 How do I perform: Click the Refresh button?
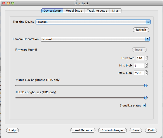point(141,30)
